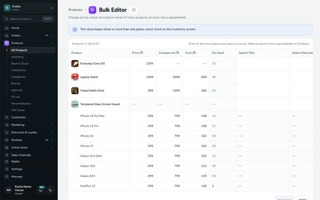
Task: Open Tripod Selfie Stick thumbnail
Action: [75, 91]
